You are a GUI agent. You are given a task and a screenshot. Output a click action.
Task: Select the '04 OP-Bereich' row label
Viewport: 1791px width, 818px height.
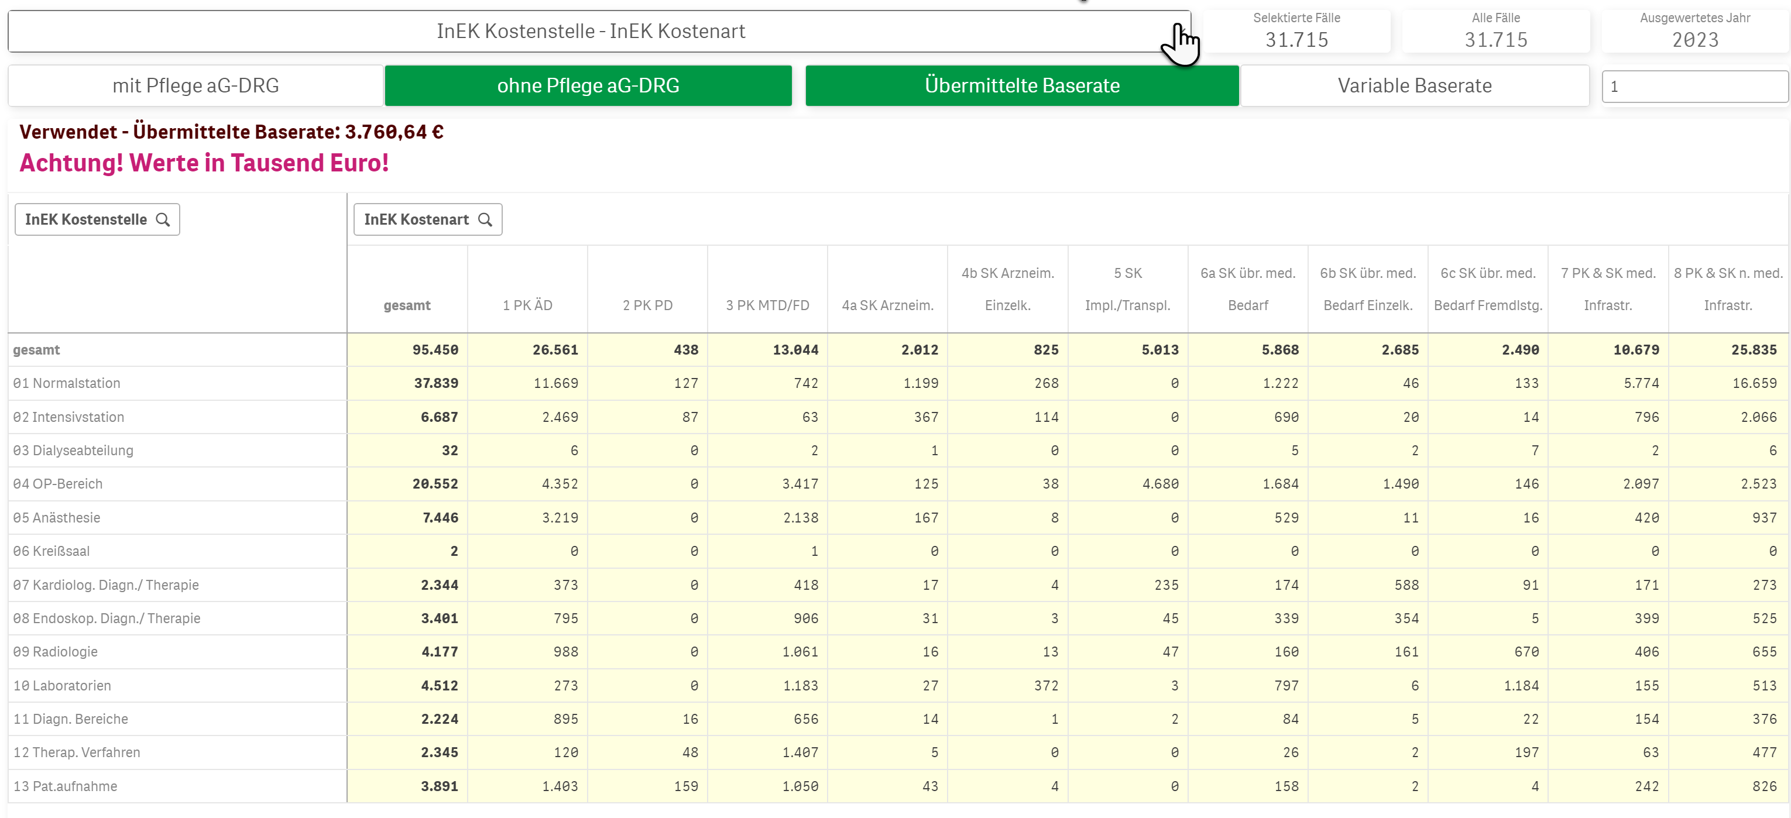[58, 484]
